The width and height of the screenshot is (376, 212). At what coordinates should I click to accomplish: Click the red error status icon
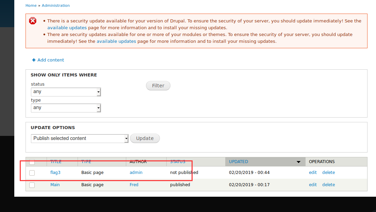(x=33, y=21)
